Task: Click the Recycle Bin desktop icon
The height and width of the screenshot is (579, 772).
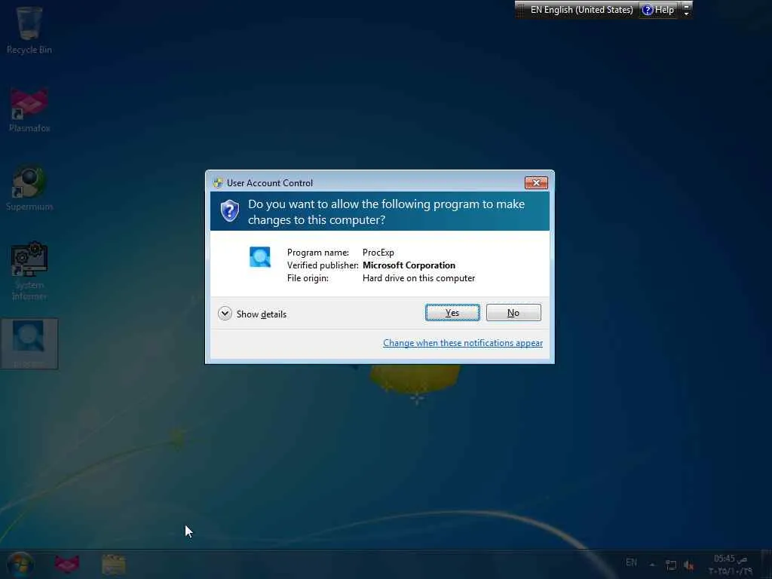Action: [29, 29]
